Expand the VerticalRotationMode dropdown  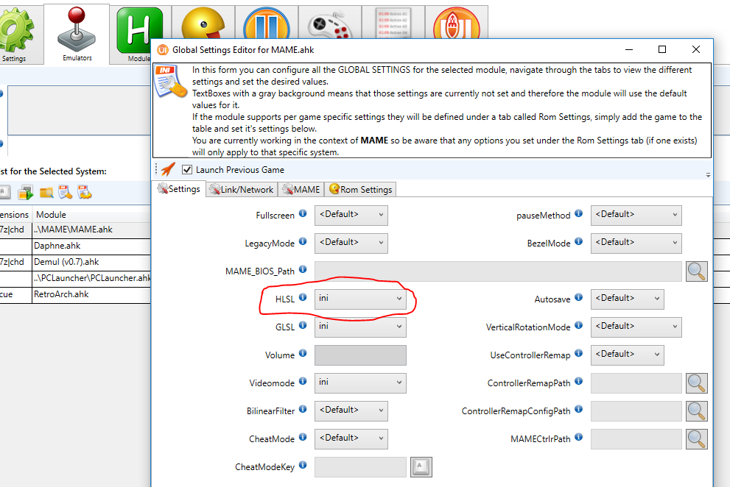click(636, 327)
